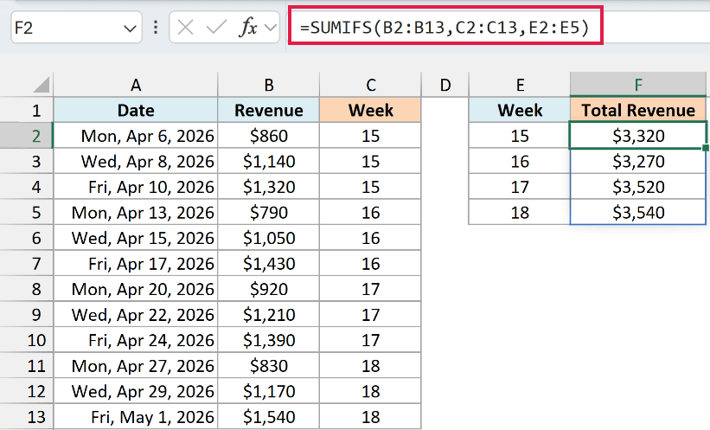The height and width of the screenshot is (430, 710).
Task: Select cell Mon, Apr 27, 2026
Action: (x=136, y=366)
